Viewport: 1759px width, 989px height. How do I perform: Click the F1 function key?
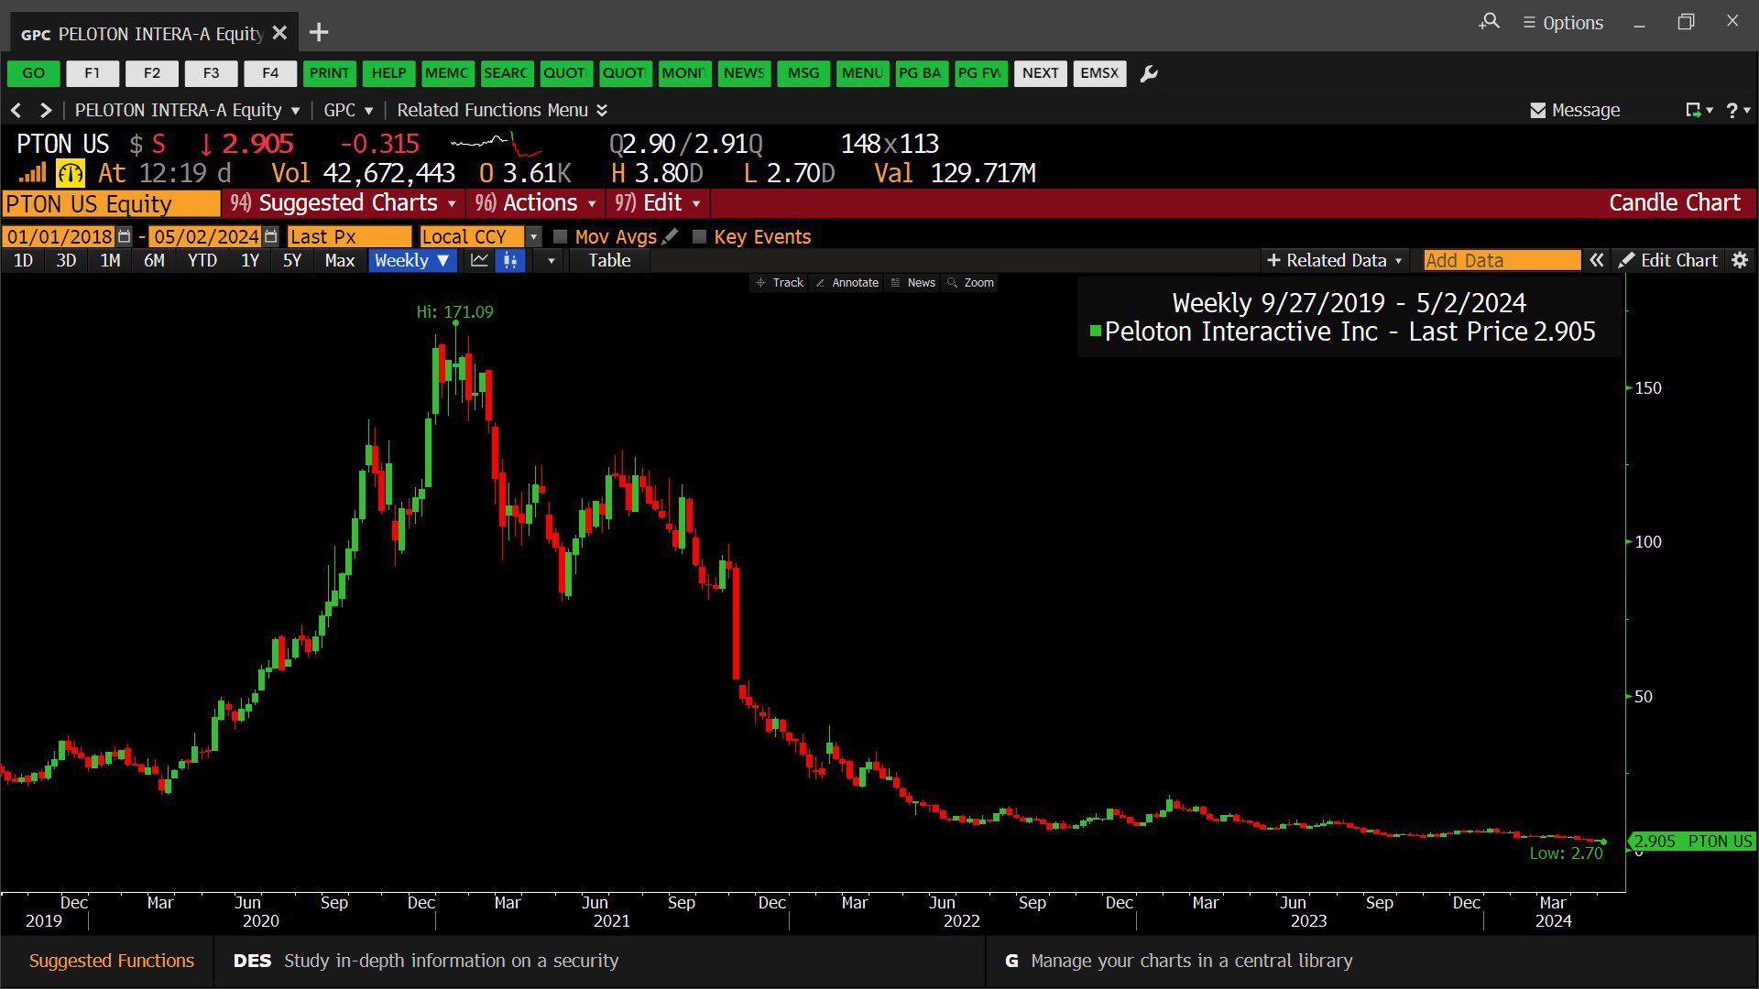click(x=93, y=73)
